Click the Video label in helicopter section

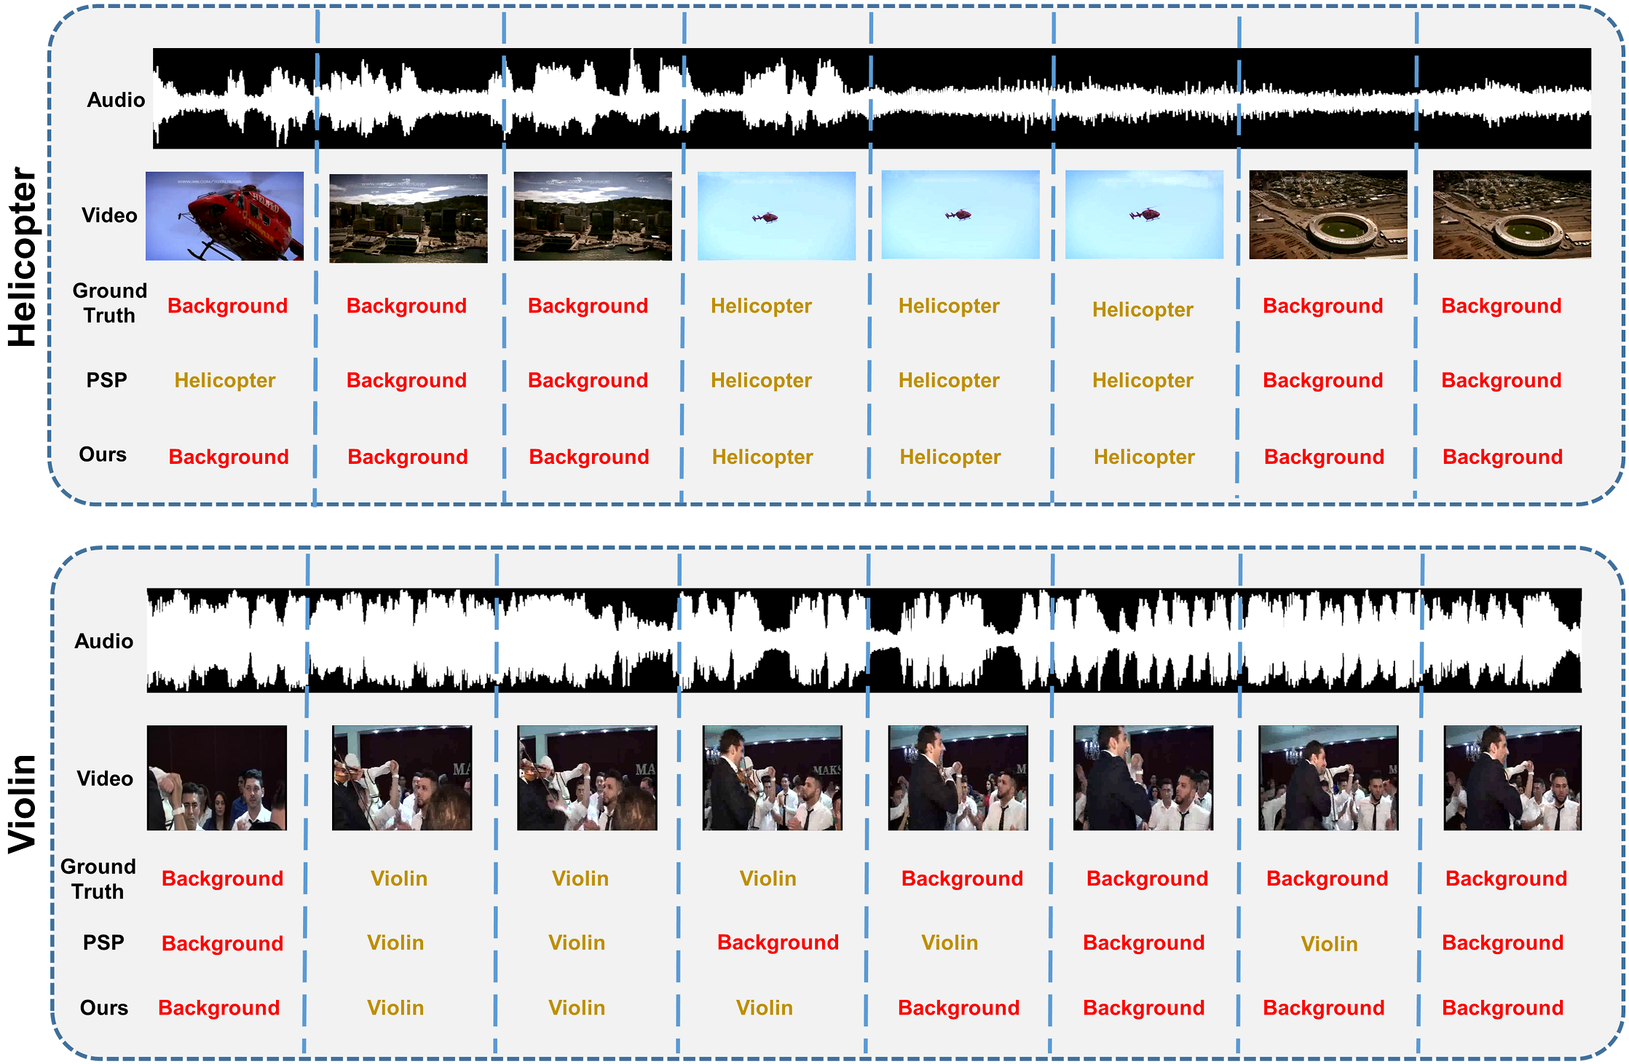click(109, 216)
